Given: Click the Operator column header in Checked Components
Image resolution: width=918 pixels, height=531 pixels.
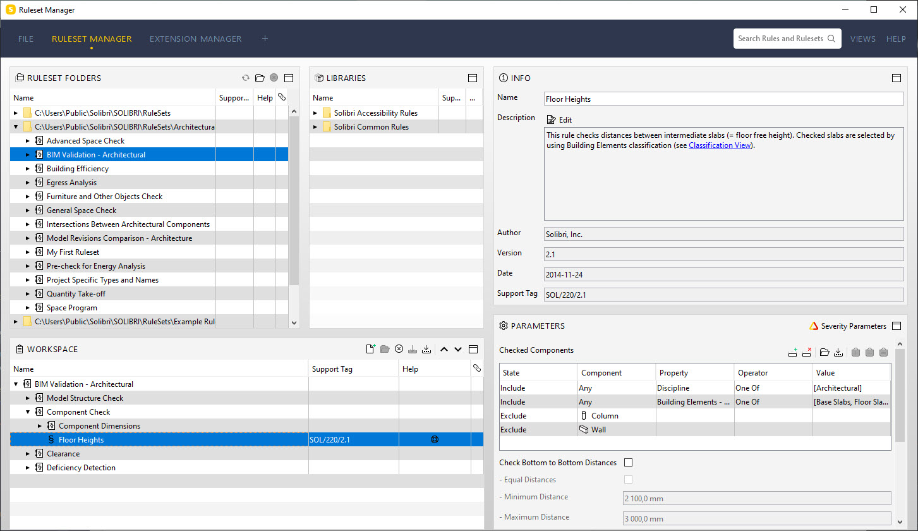Looking at the screenshot, I should pyautogui.click(x=773, y=373).
